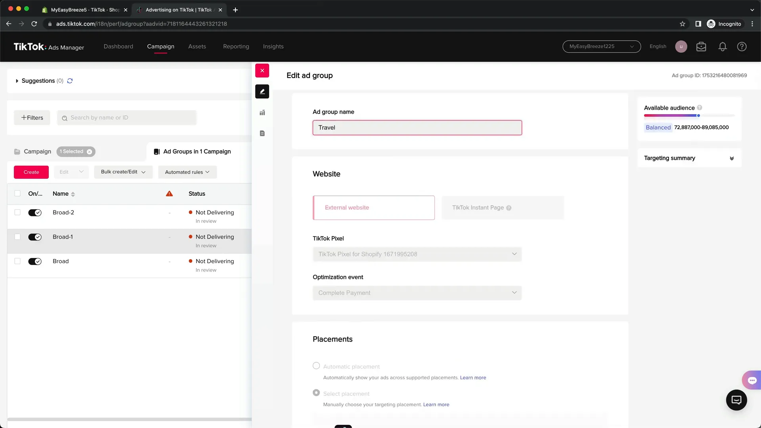Check the Broad-2 row checkbox
This screenshot has height=428, width=761.
(17, 212)
